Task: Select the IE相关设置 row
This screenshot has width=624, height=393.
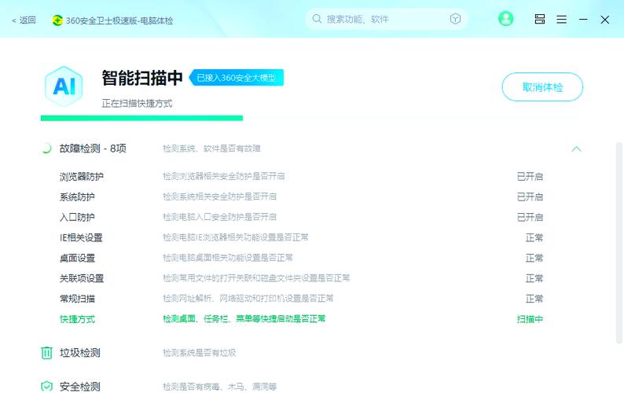Action: (301, 237)
